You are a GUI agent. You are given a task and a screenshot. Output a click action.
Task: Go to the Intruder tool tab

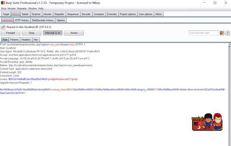click(x=47, y=14)
